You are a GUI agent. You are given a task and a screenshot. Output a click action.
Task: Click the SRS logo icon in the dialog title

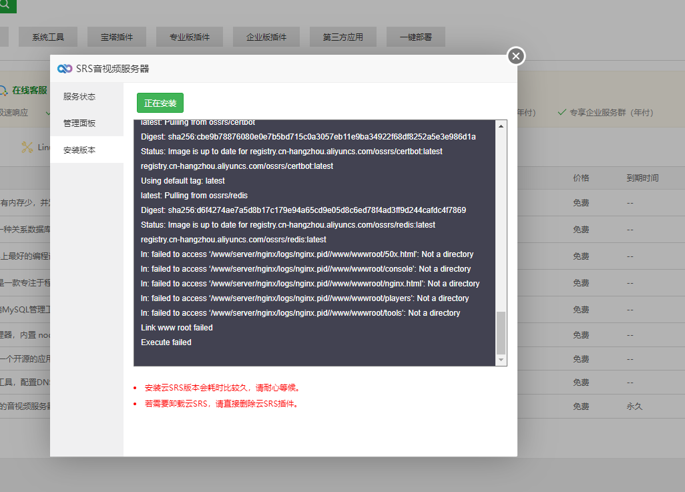pyautogui.click(x=65, y=69)
